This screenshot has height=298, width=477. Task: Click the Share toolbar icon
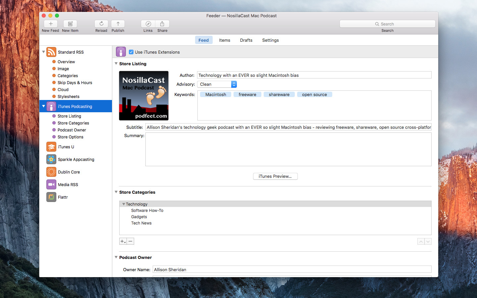(162, 24)
